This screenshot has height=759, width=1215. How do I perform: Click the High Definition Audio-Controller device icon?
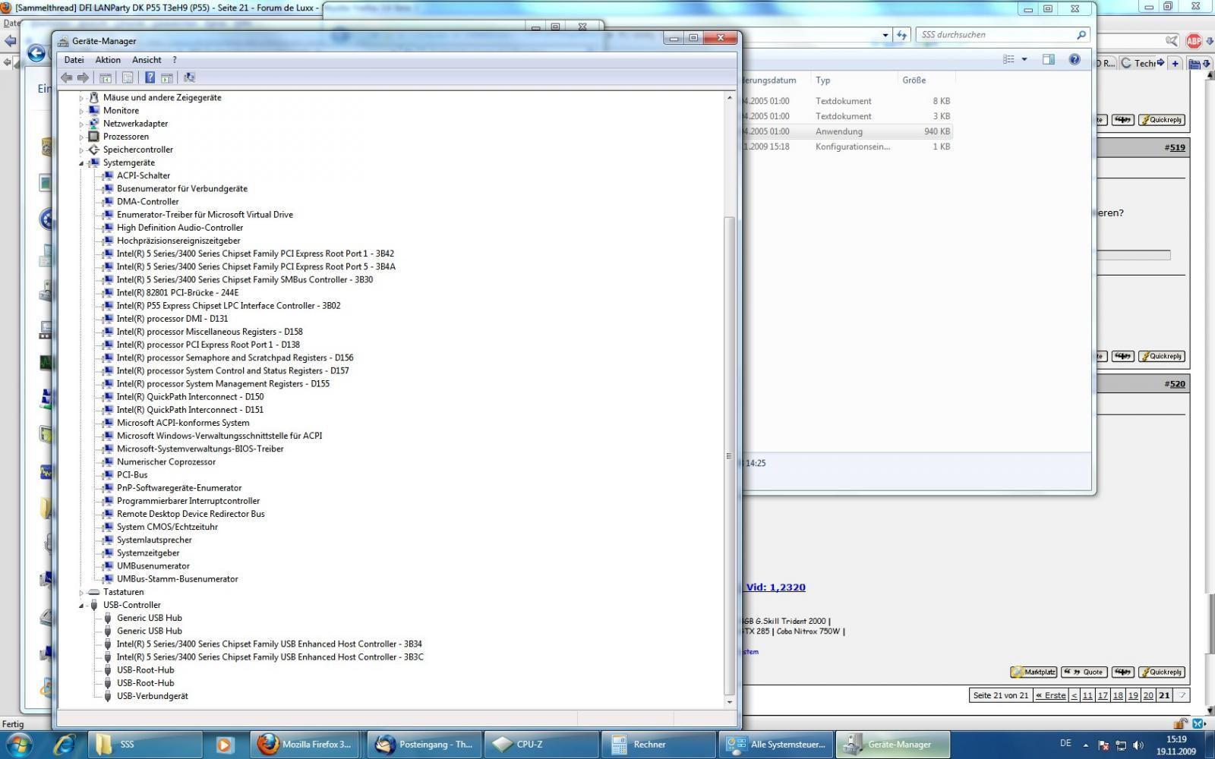(x=108, y=228)
